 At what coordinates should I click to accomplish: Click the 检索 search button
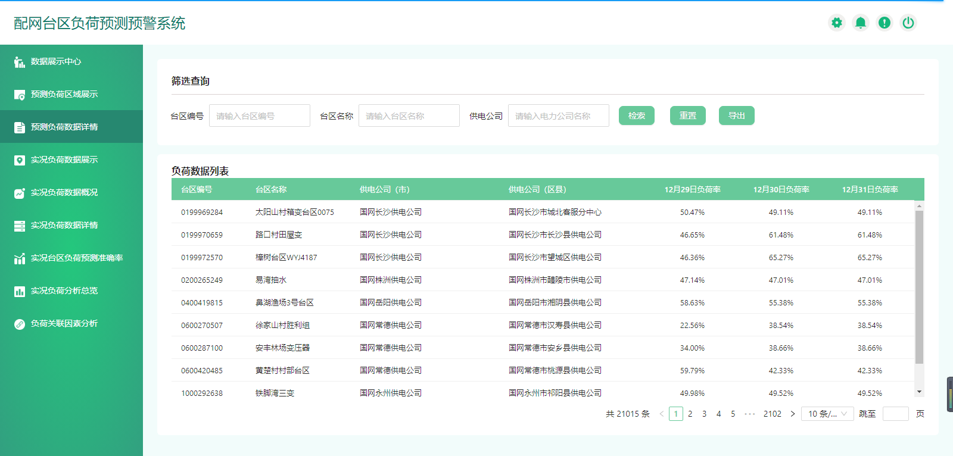637,115
